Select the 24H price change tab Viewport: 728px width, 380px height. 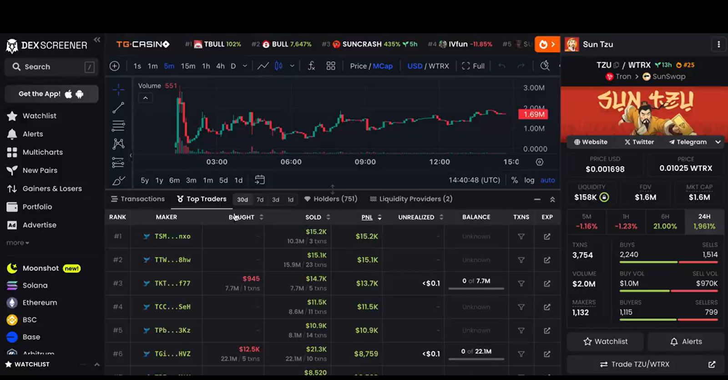click(x=704, y=222)
